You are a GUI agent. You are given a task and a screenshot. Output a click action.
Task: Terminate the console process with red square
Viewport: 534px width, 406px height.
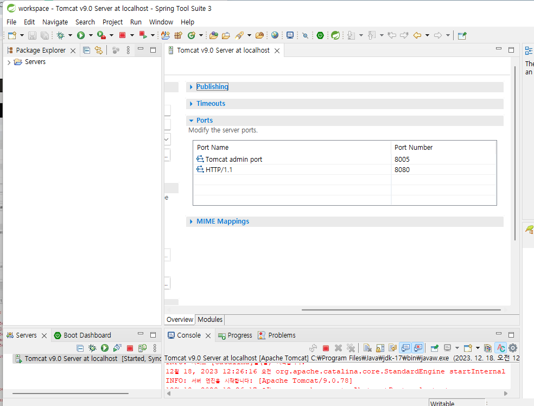[x=326, y=348]
